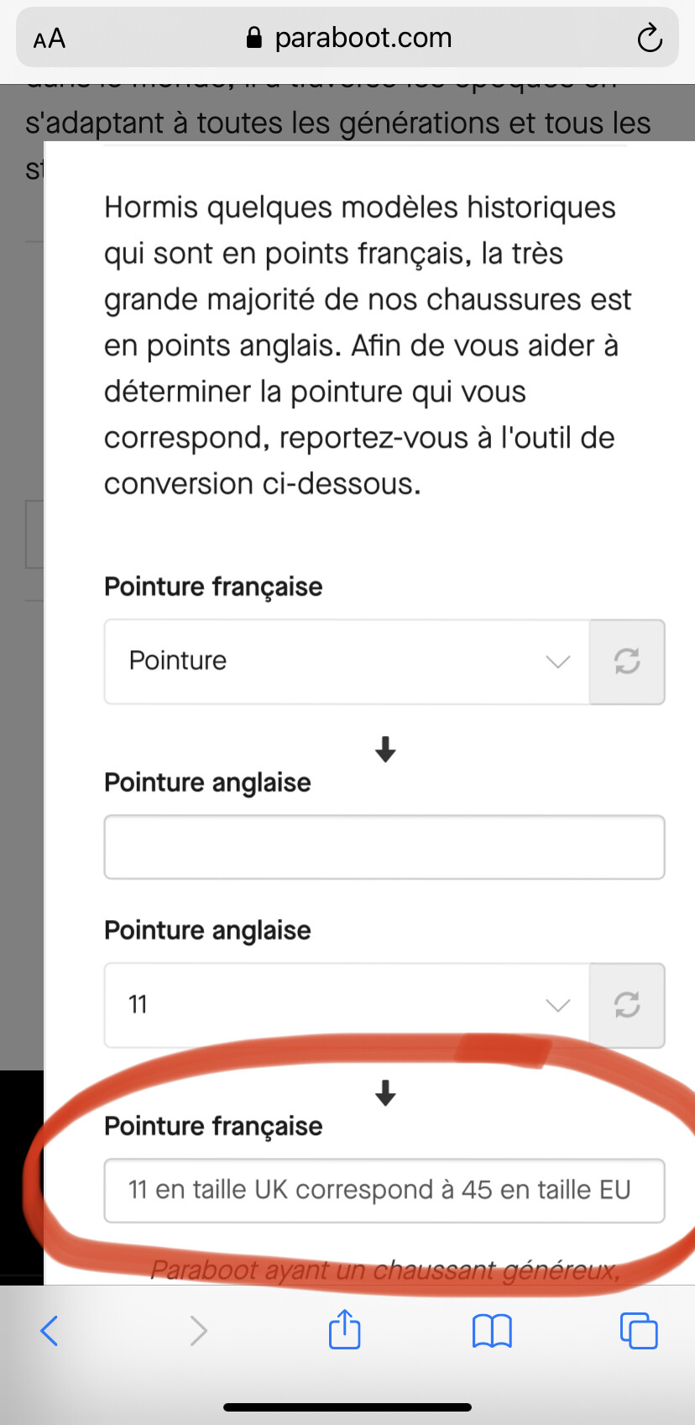Open the Safari share sheet icon
The image size is (695, 1425).
coord(344,1329)
